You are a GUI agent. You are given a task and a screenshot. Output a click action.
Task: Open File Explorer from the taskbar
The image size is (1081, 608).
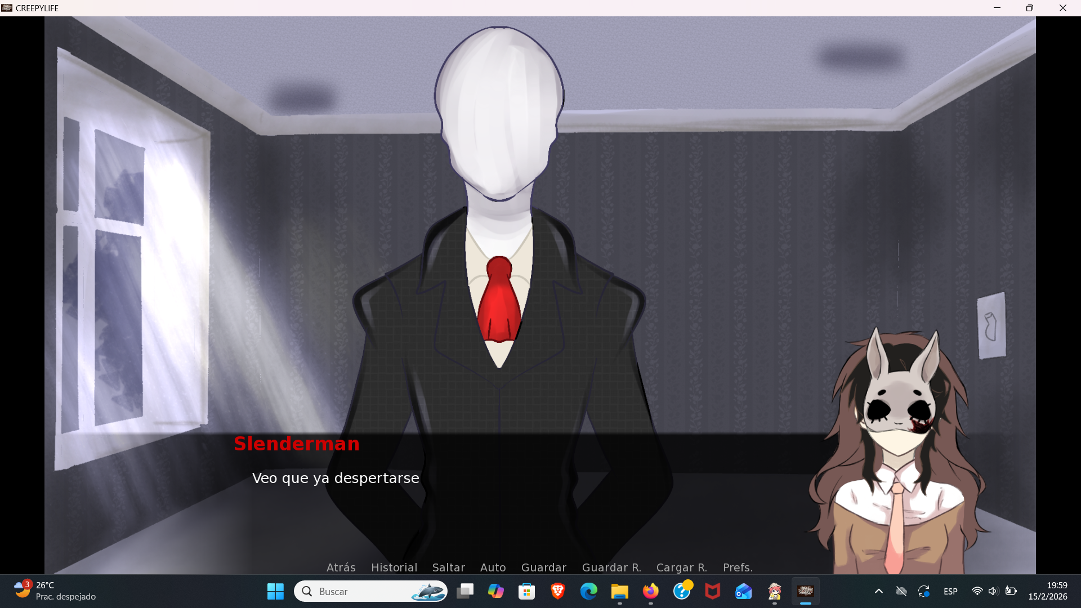(620, 591)
